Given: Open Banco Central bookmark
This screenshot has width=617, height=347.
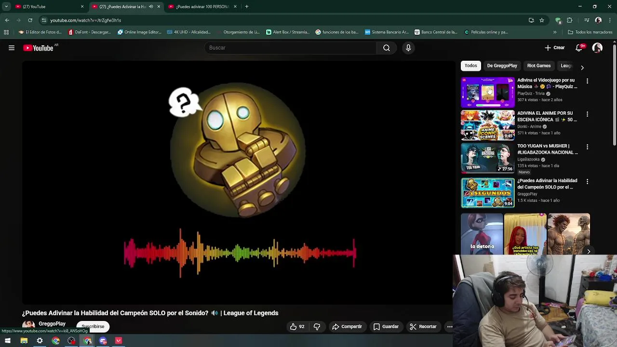Looking at the screenshot, I should pos(436,32).
